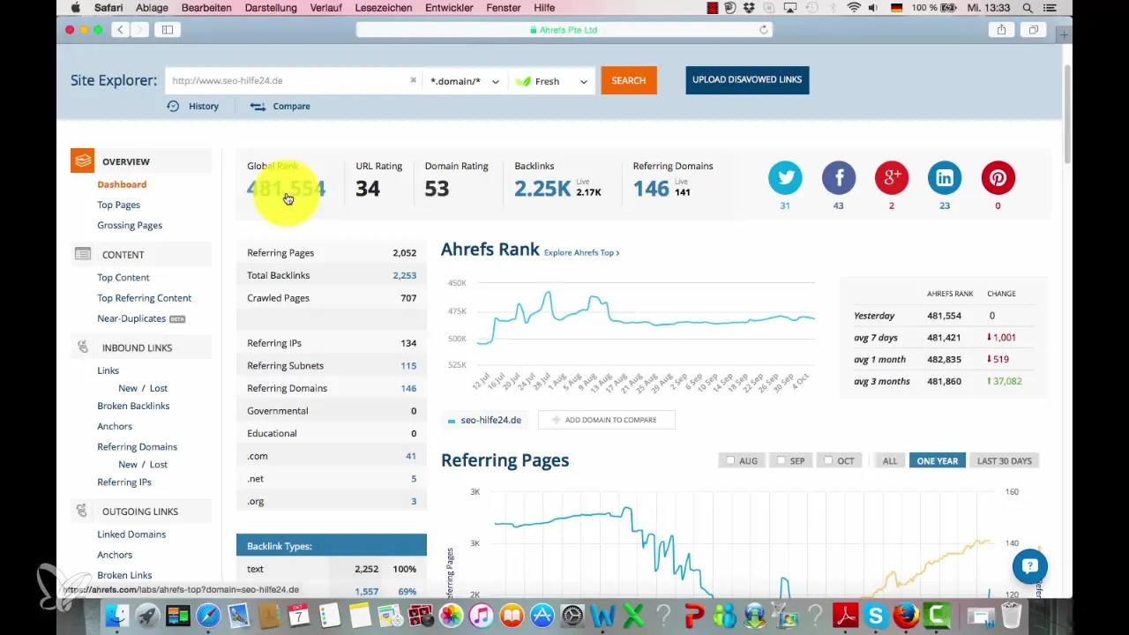Open iTunes from the Dock
This screenshot has height=635, width=1129.
pos(481,615)
